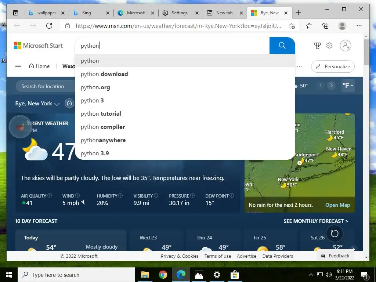Select the first suggestion "python"
Image resolution: width=376 pixels, height=282 pixels.
point(185,61)
